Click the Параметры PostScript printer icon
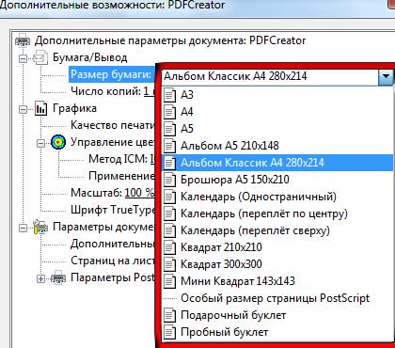 (x=58, y=277)
